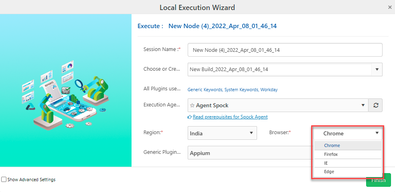This screenshot has height=192, width=395.
Task: Enable Show Advanced Settings checkbox
Action: pos(4,180)
